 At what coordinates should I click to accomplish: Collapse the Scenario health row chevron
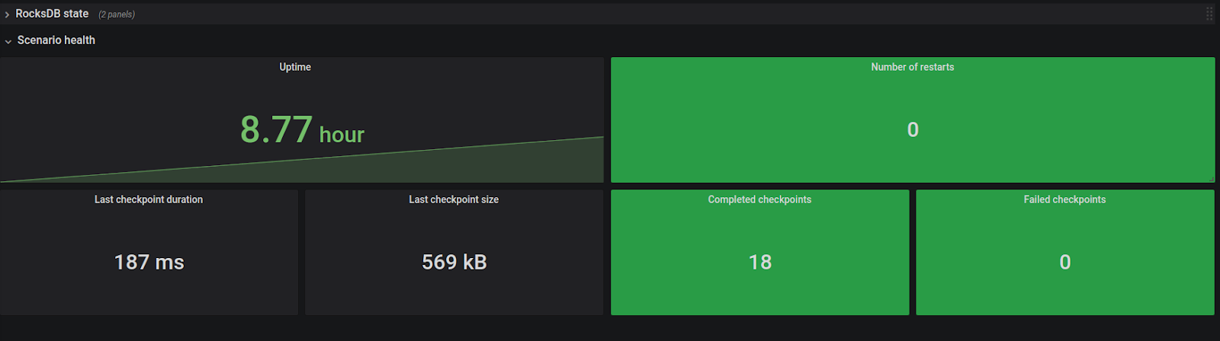[8, 41]
